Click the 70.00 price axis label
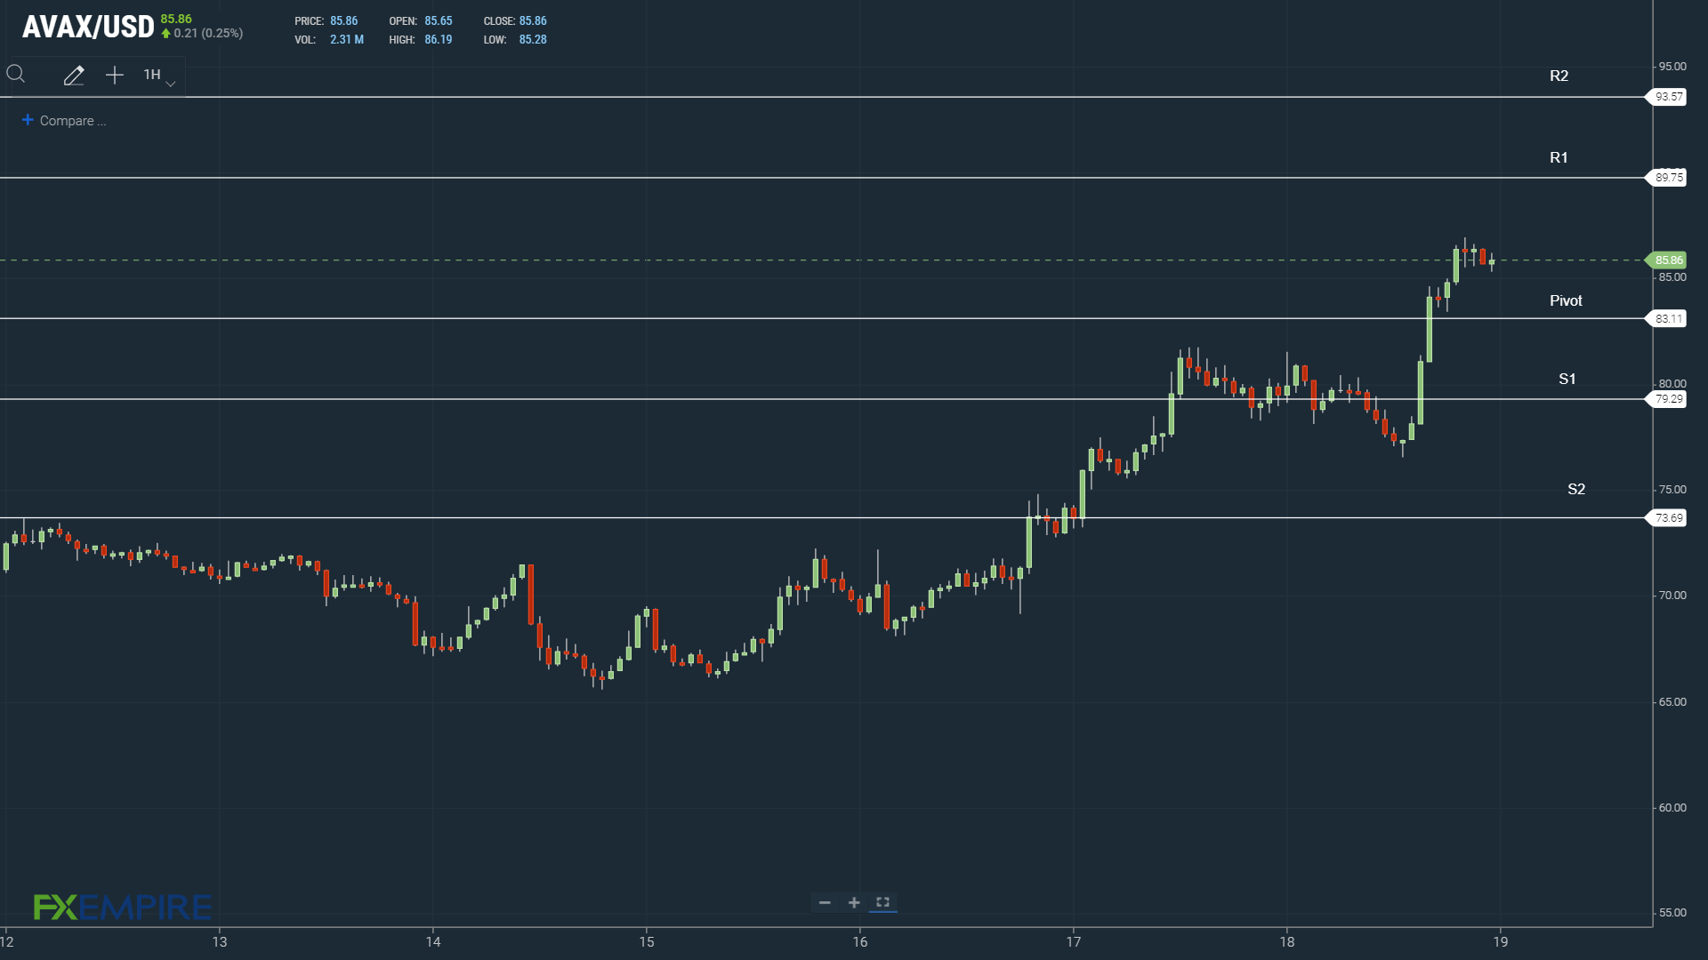The height and width of the screenshot is (960, 1708). tap(1672, 596)
